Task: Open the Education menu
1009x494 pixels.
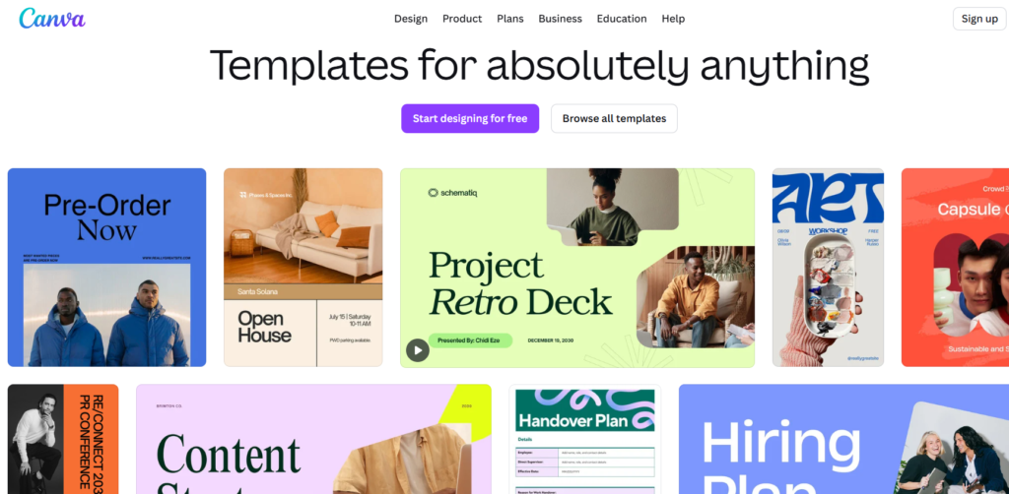Action: point(622,19)
